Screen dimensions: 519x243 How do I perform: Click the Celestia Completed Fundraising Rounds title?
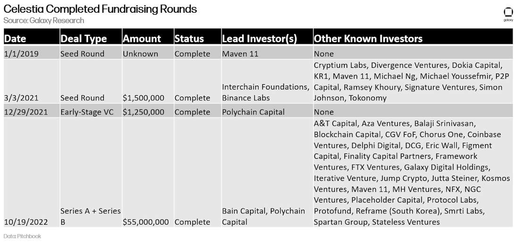pos(100,9)
